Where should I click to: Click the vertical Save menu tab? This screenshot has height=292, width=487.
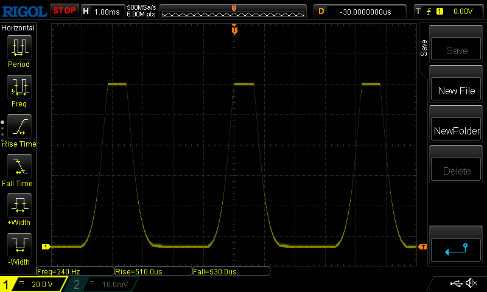(424, 48)
